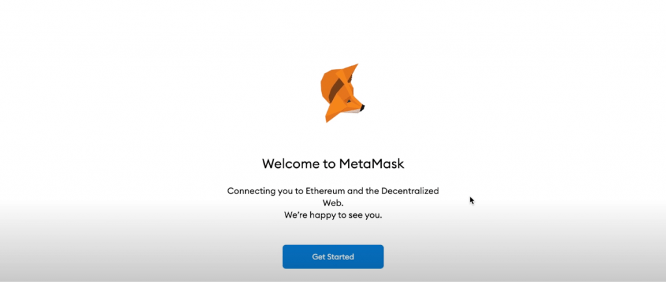Click the 'We're happy to see you.' line
666x282 pixels.
[x=333, y=215]
